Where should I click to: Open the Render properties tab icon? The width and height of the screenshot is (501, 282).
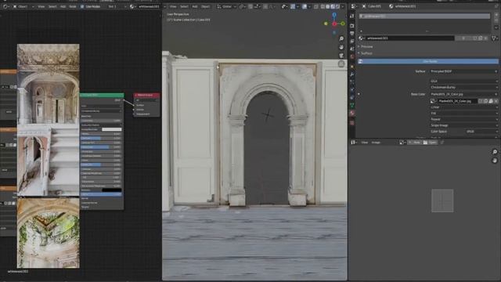352,26
